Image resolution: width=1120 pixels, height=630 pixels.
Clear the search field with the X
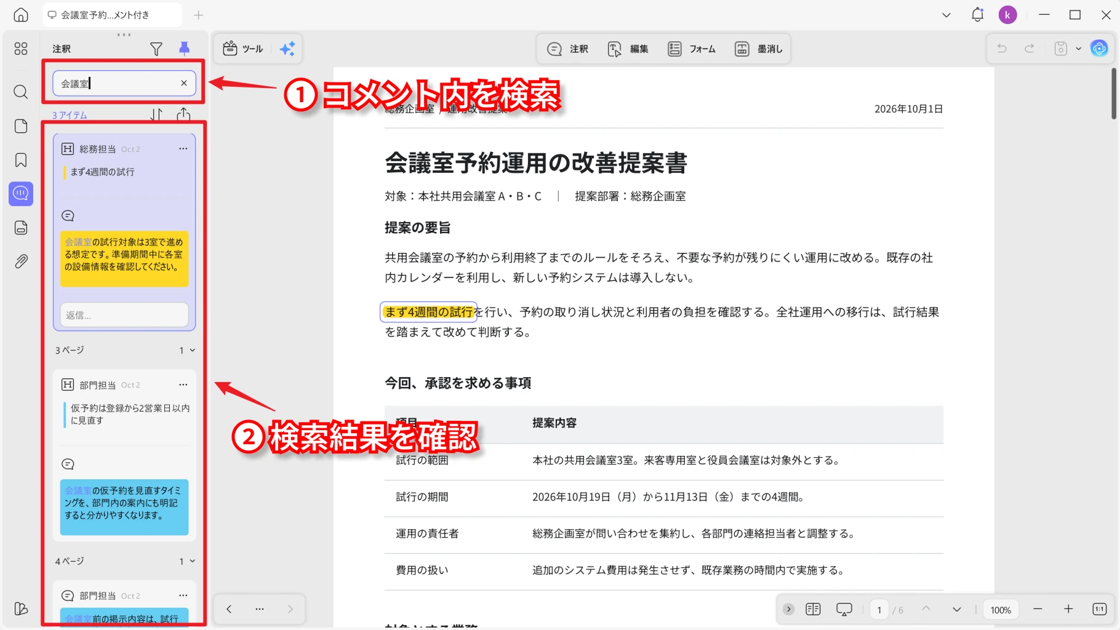point(184,83)
